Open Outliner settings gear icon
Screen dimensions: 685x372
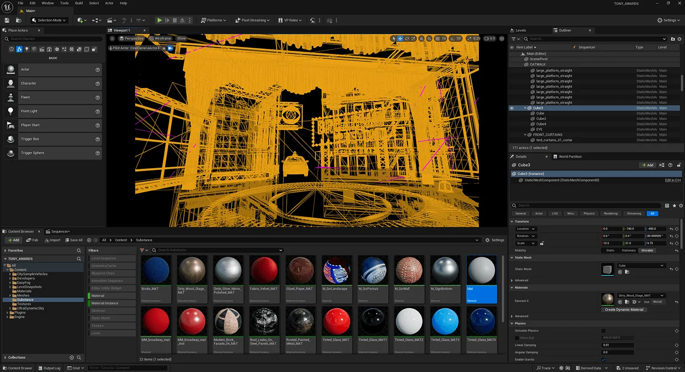click(x=679, y=39)
